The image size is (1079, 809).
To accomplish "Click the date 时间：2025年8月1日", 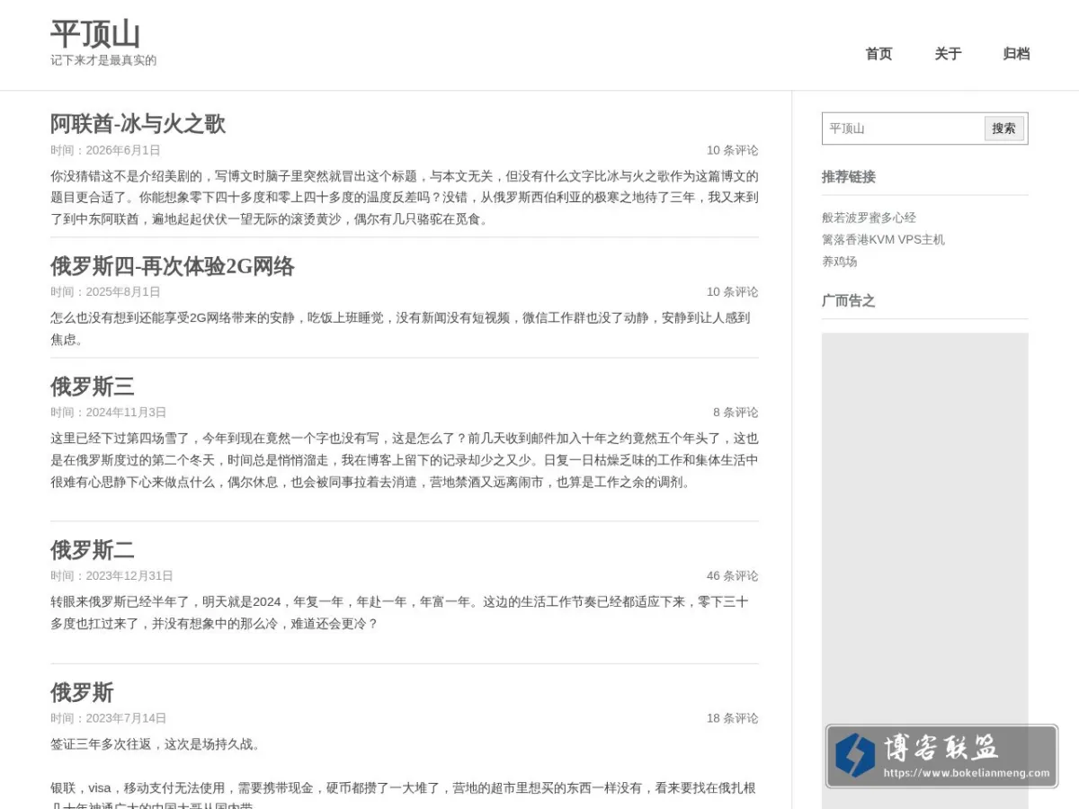I will coord(105,292).
